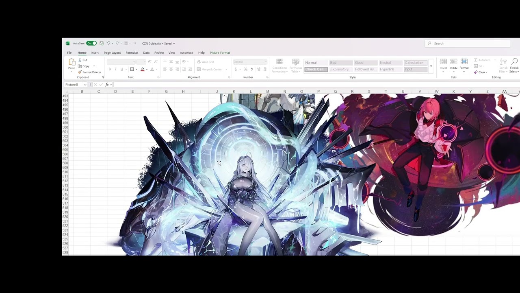Click Top Align icon

(165, 62)
